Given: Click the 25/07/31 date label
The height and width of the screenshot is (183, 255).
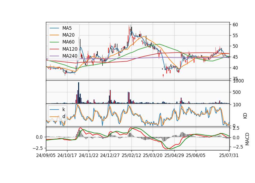Looking at the screenshot, I should (229, 155).
